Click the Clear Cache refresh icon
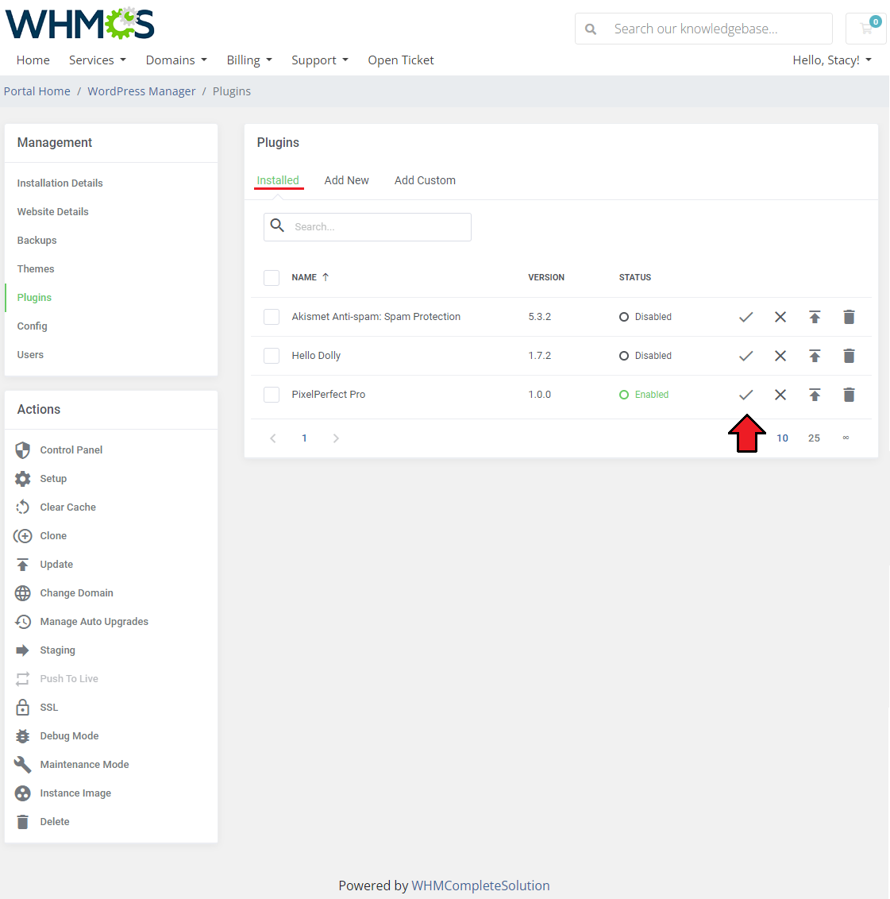The width and height of the screenshot is (890, 899). [22, 507]
